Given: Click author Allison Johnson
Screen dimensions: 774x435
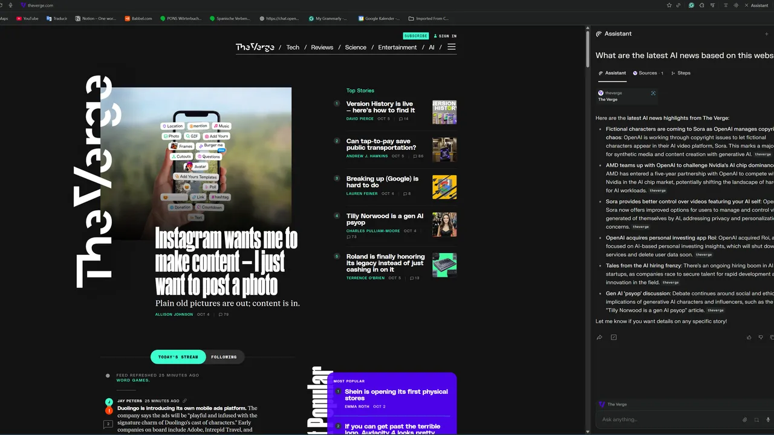Looking at the screenshot, I should [174, 315].
